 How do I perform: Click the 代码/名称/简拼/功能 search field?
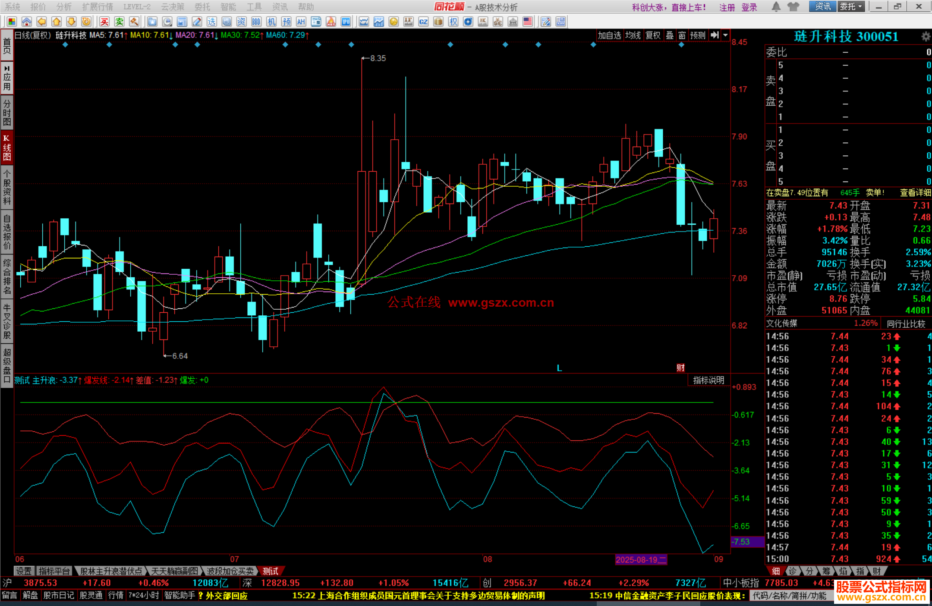[790, 596]
